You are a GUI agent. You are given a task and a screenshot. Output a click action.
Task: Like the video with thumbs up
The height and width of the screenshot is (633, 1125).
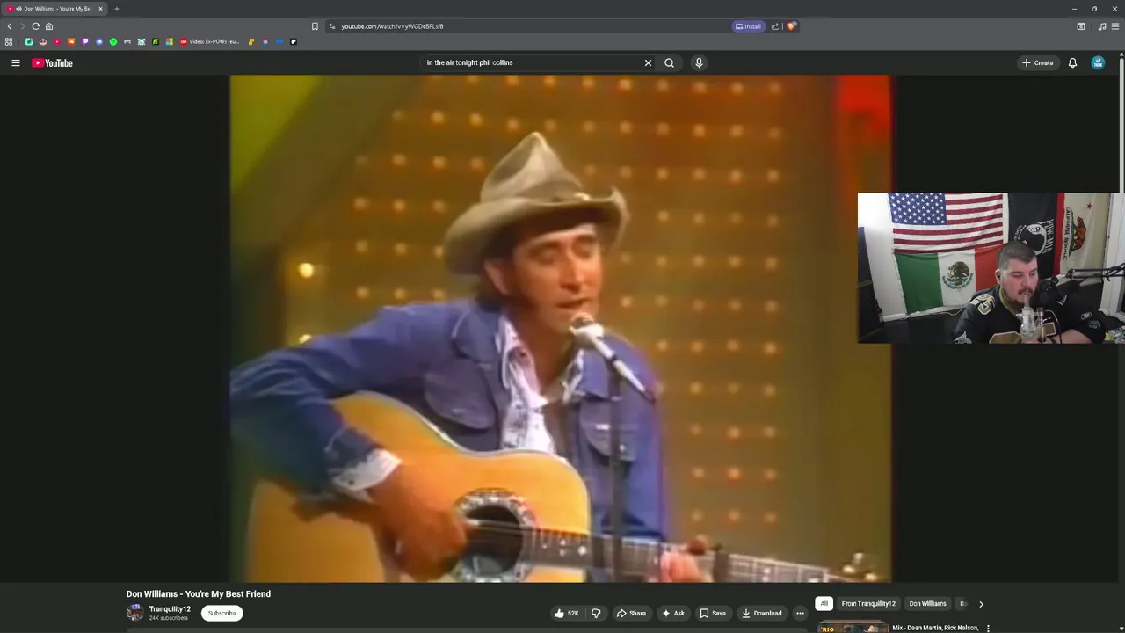[x=566, y=613]
